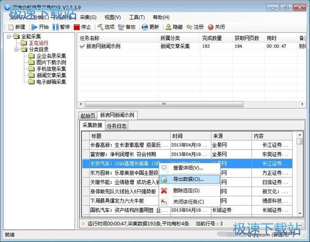Choose 查看详细(V)... in context menu
The width and height of the screenshot is (310, 242).
point(190,168)
